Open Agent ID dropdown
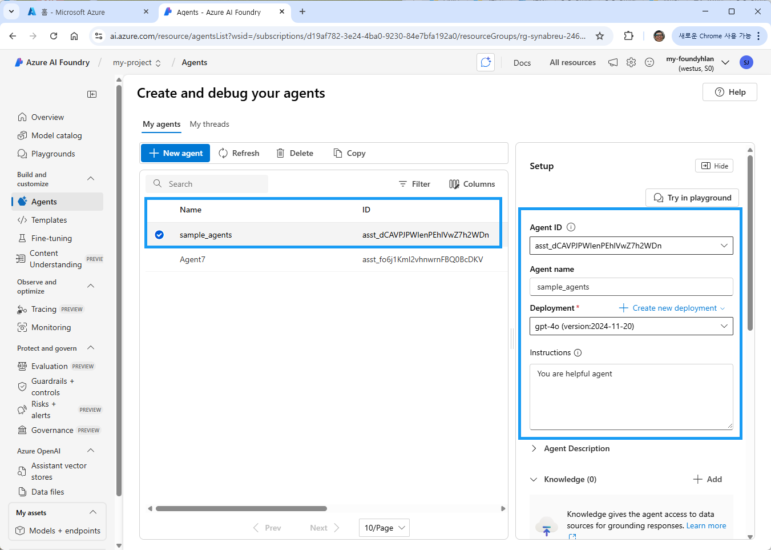 point(631,246)
